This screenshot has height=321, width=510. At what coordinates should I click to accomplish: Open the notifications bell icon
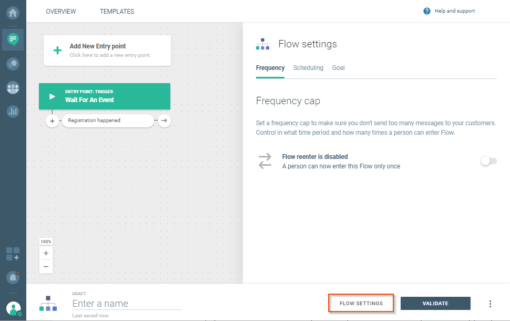point(13,277)
